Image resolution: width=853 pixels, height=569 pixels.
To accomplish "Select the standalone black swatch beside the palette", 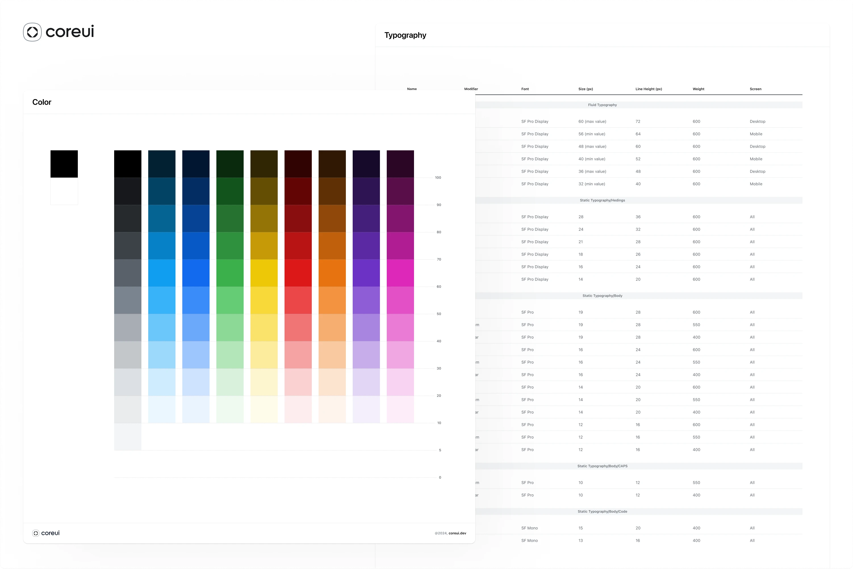I will pyautogui.click(x=64, y=164).
